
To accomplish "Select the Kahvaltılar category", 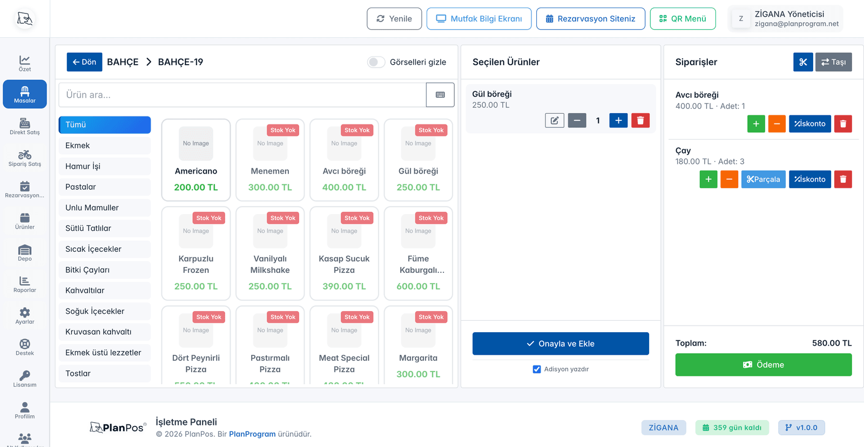I will (x=105, y=291).
